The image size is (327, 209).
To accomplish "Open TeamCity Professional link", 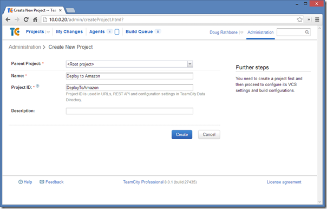I will pos(143,182).
